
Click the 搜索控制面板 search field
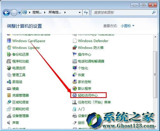[124, 12]
